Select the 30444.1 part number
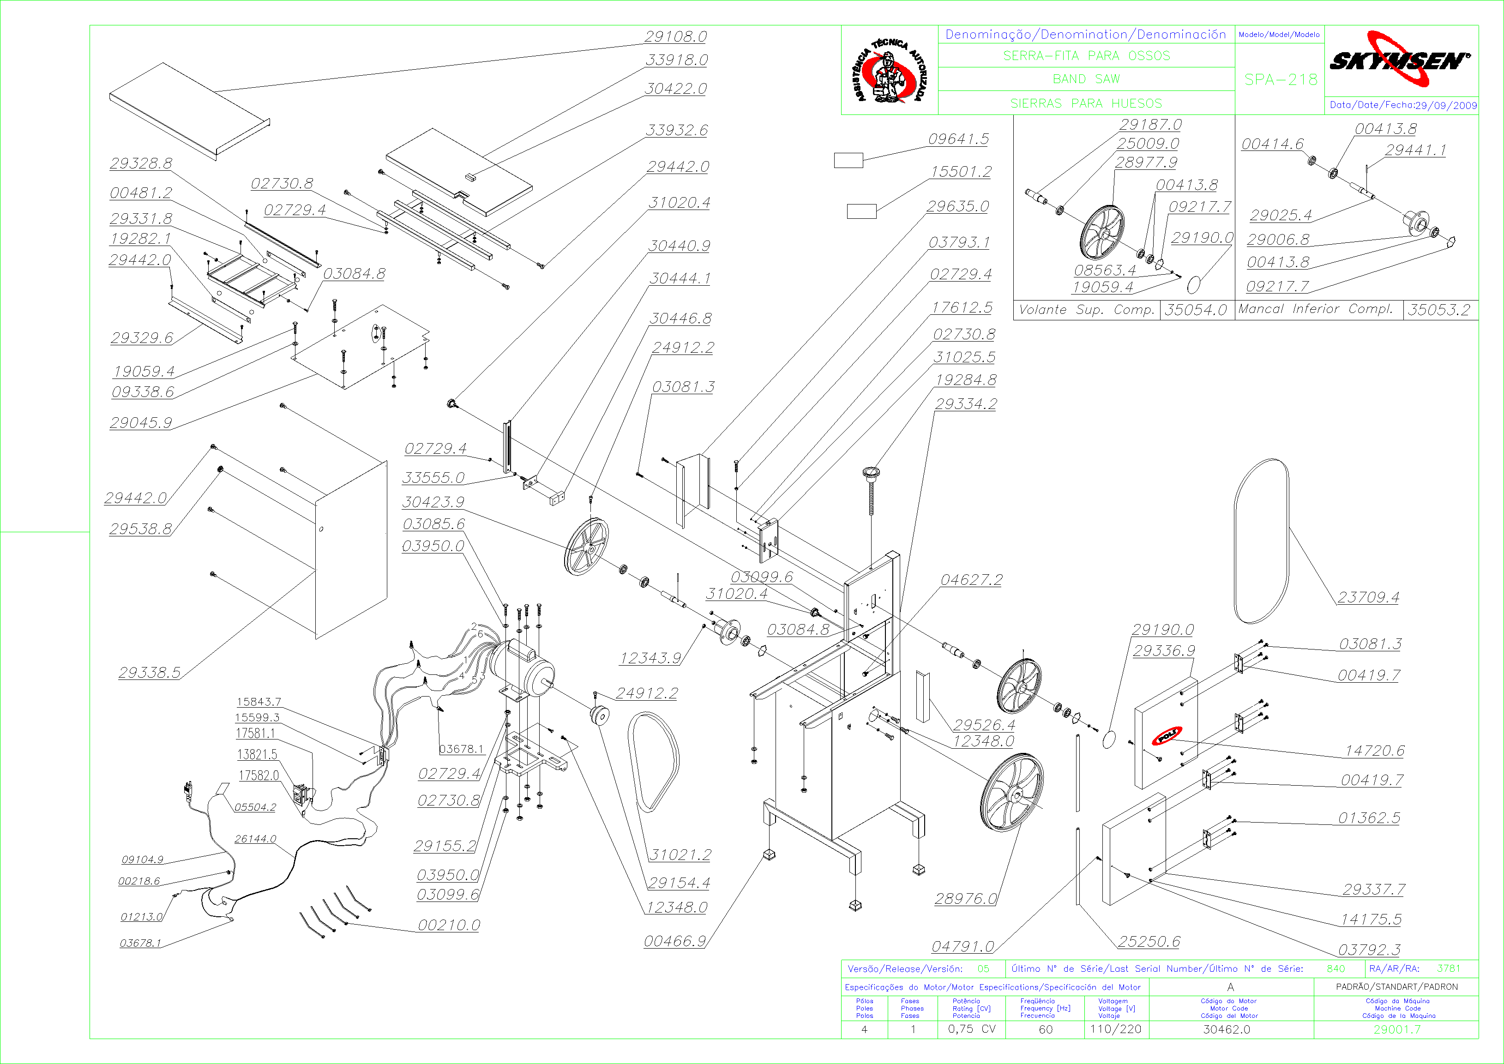The height and width of the screenshot is (1064, 1504). tap(680, 278)
